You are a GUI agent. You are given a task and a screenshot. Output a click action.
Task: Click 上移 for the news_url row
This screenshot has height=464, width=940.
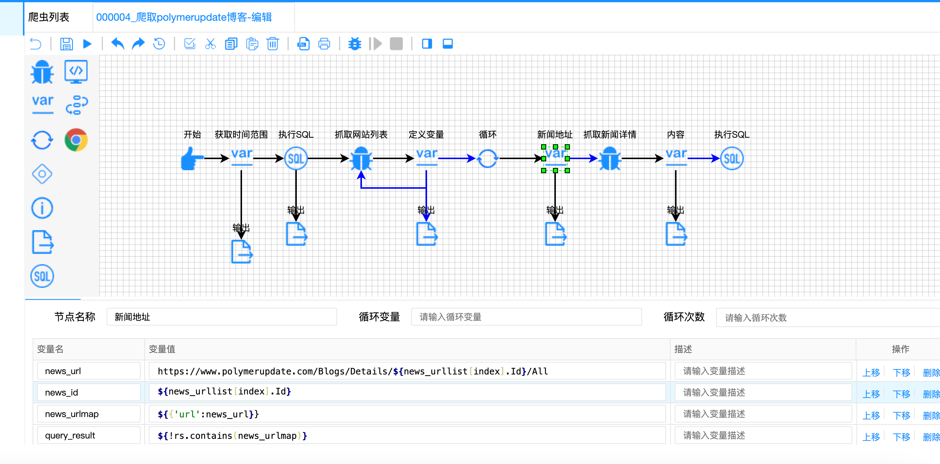(x=871, y=372)
